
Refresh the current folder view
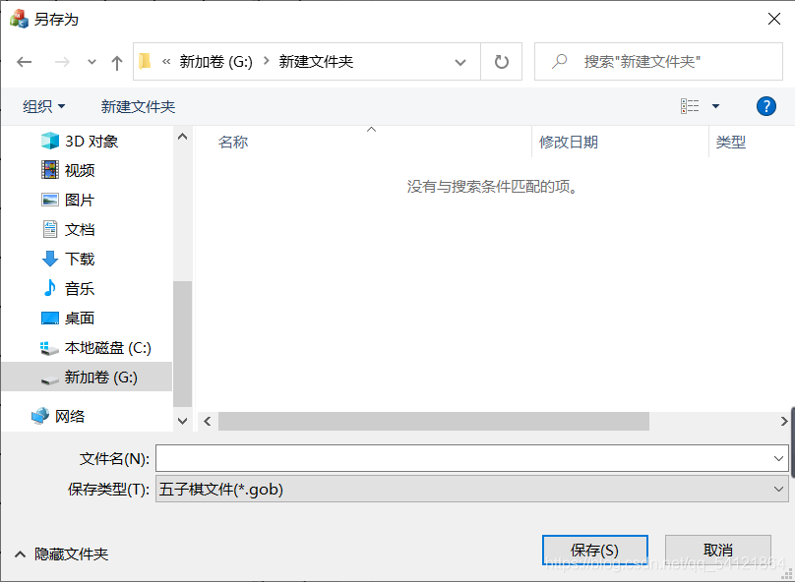pyautogui.click(x=502, y=62)
